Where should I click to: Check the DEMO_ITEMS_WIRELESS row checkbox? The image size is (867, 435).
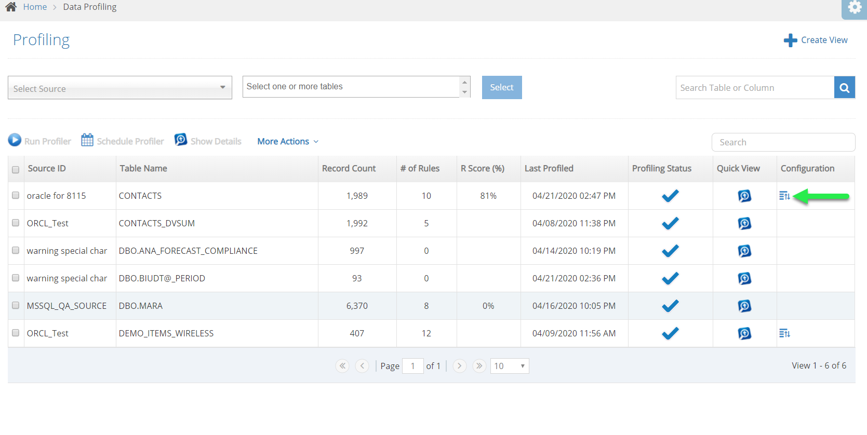pyautogui.click(x=16, y=333)
